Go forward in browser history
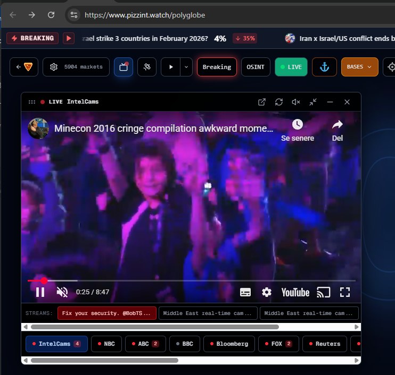Viewport: 395px width, 375px height. [x=32, y=15]
